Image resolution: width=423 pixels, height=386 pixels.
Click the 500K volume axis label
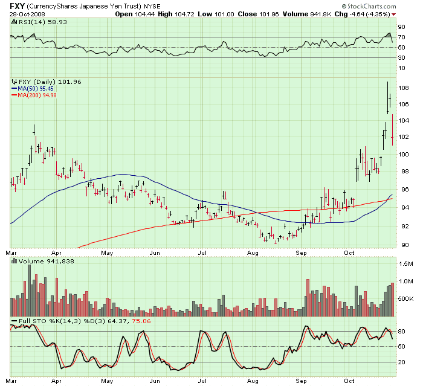405,299
